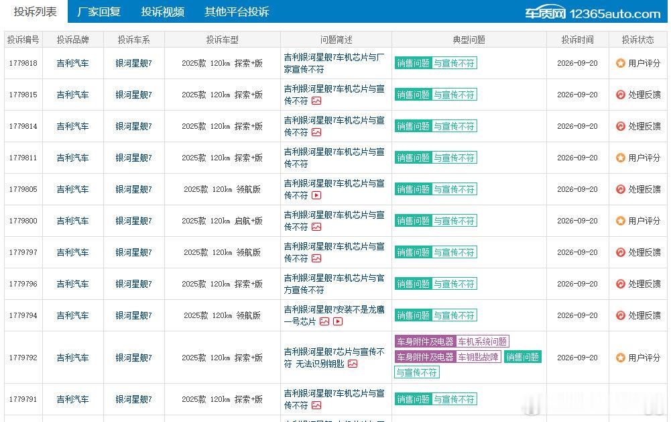Image resolution: width=671 pixels, height=422 pixels.
Task: Click model '2025款 120km 启航+版'
Action: point(222,221)
